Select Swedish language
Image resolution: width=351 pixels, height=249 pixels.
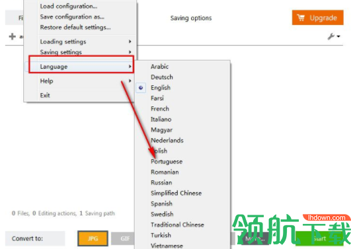coord(182,214)
